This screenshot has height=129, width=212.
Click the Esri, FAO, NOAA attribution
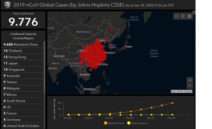click(x=182, y=91)
